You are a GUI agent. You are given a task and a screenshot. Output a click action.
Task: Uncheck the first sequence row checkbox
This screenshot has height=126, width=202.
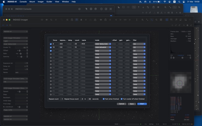pyautogui.click(x=51, y=44)
